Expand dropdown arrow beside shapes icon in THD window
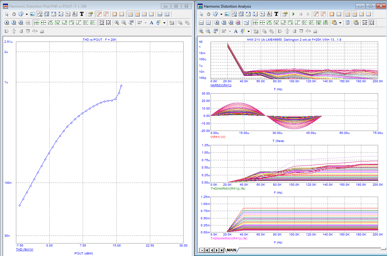The width and height of the screenshot is (387, 256). pyautogui.click(x=27, y=14)
